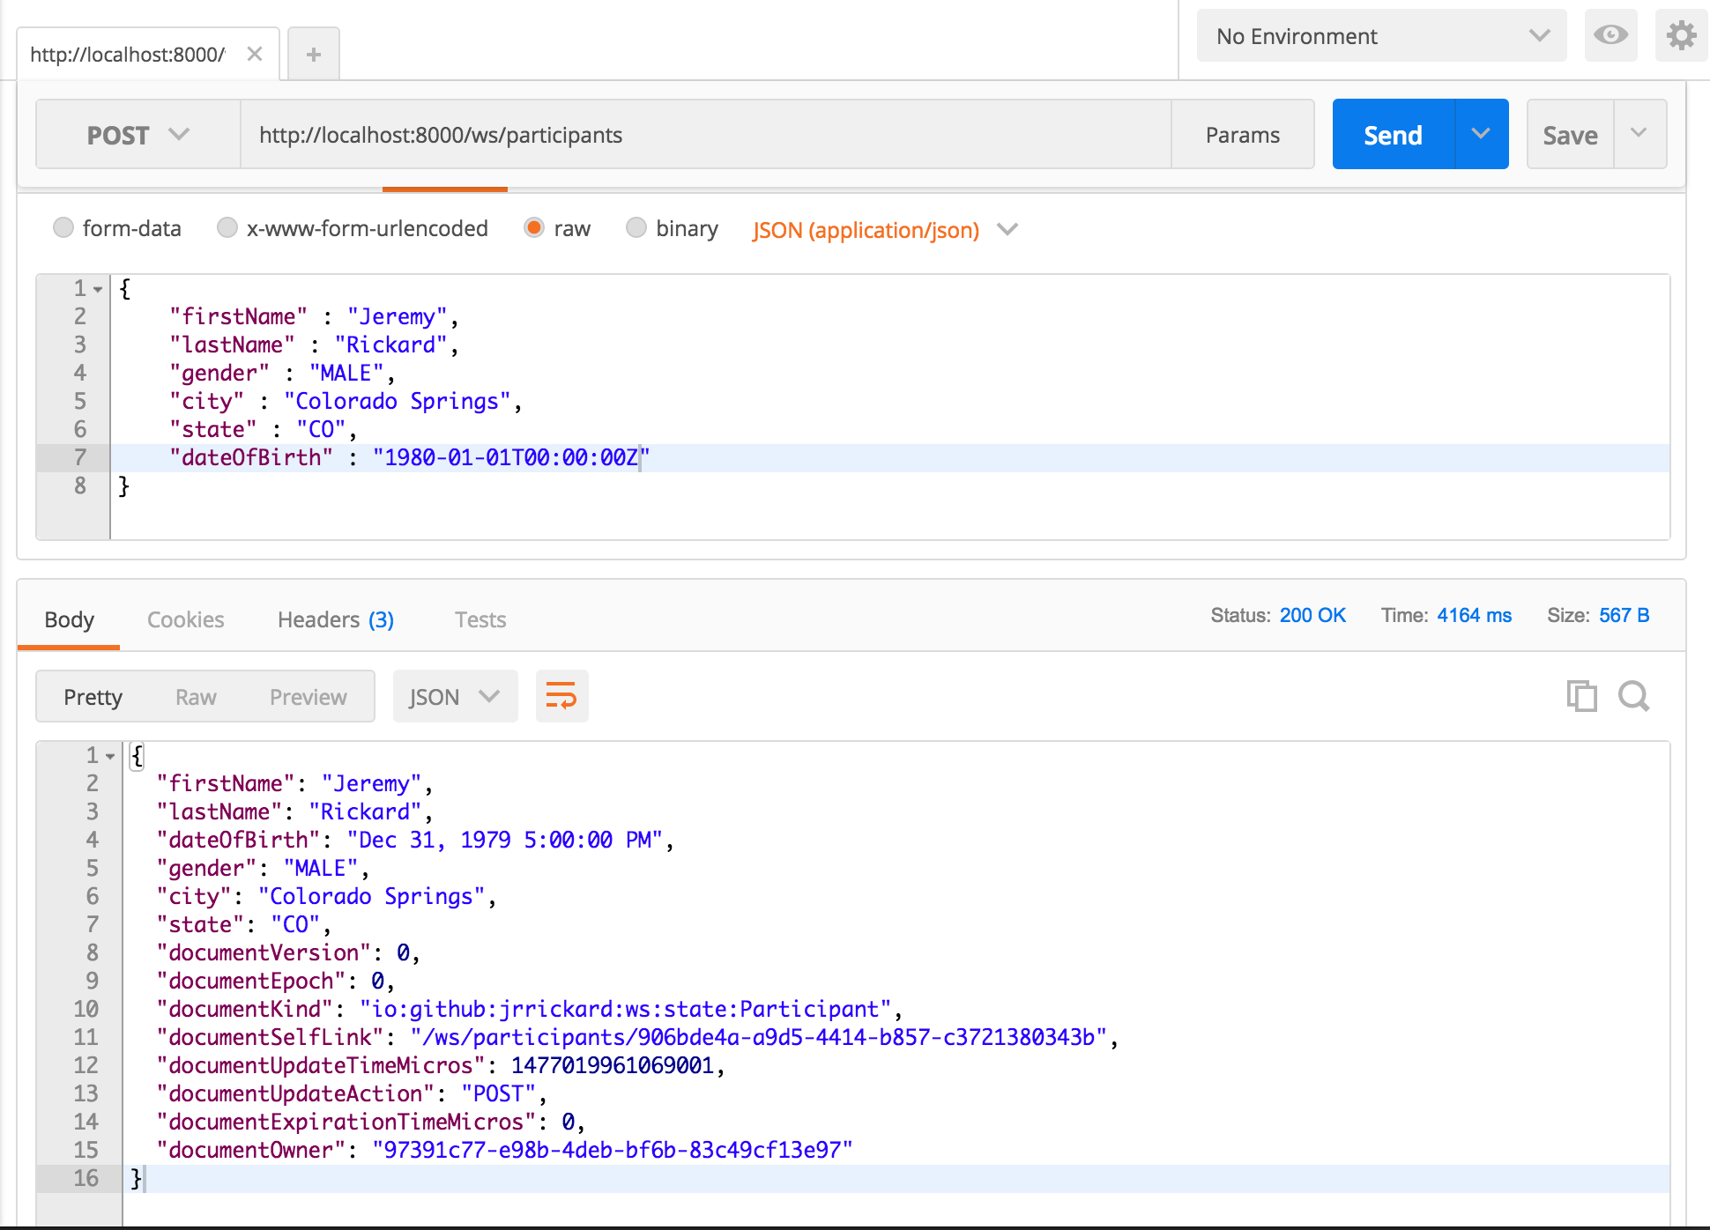The image size is (1710, 1230).
Task: Select the raw body radio button
Action: [533, 228]
